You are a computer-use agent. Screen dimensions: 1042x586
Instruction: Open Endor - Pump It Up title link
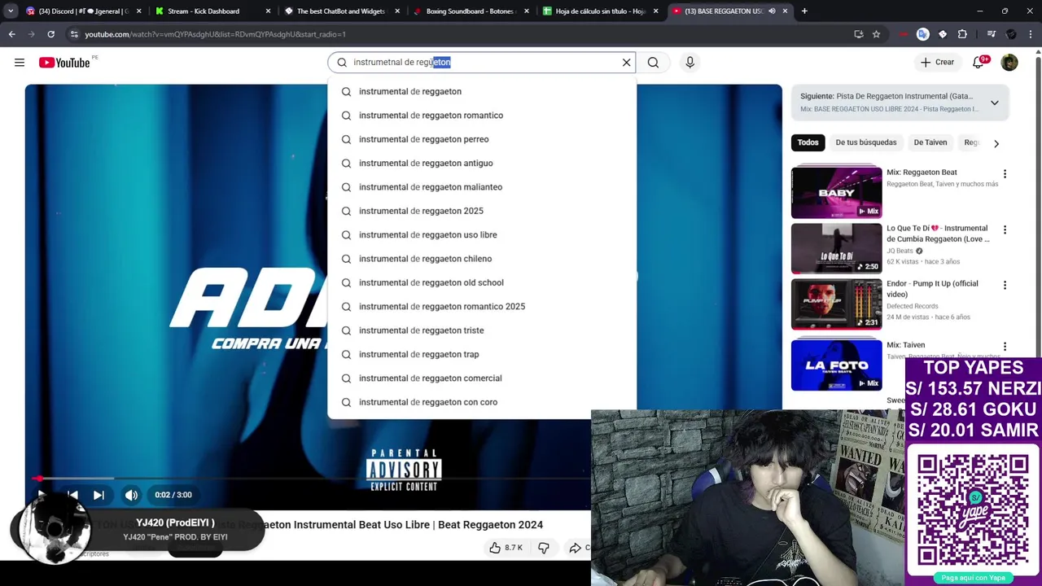click(932, 289)
